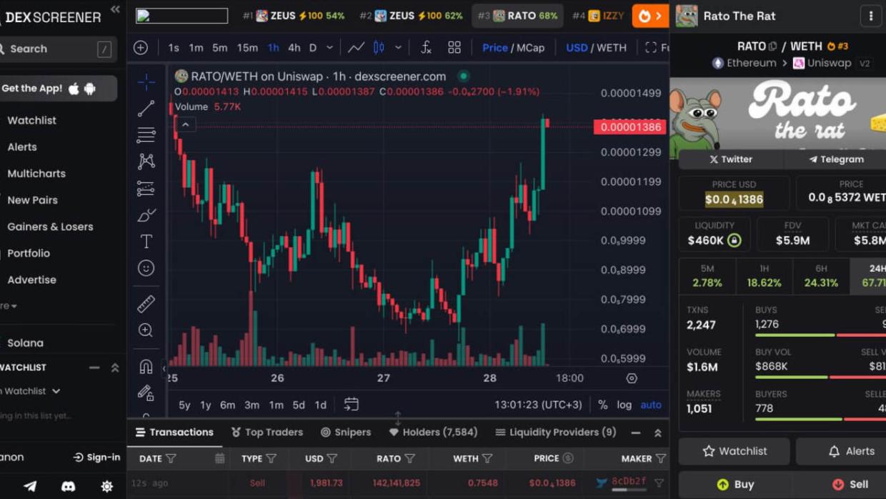Viewport: 886px width, 499px height.
Task: Switch to the Transactions tab
Action: click(174, 433)
